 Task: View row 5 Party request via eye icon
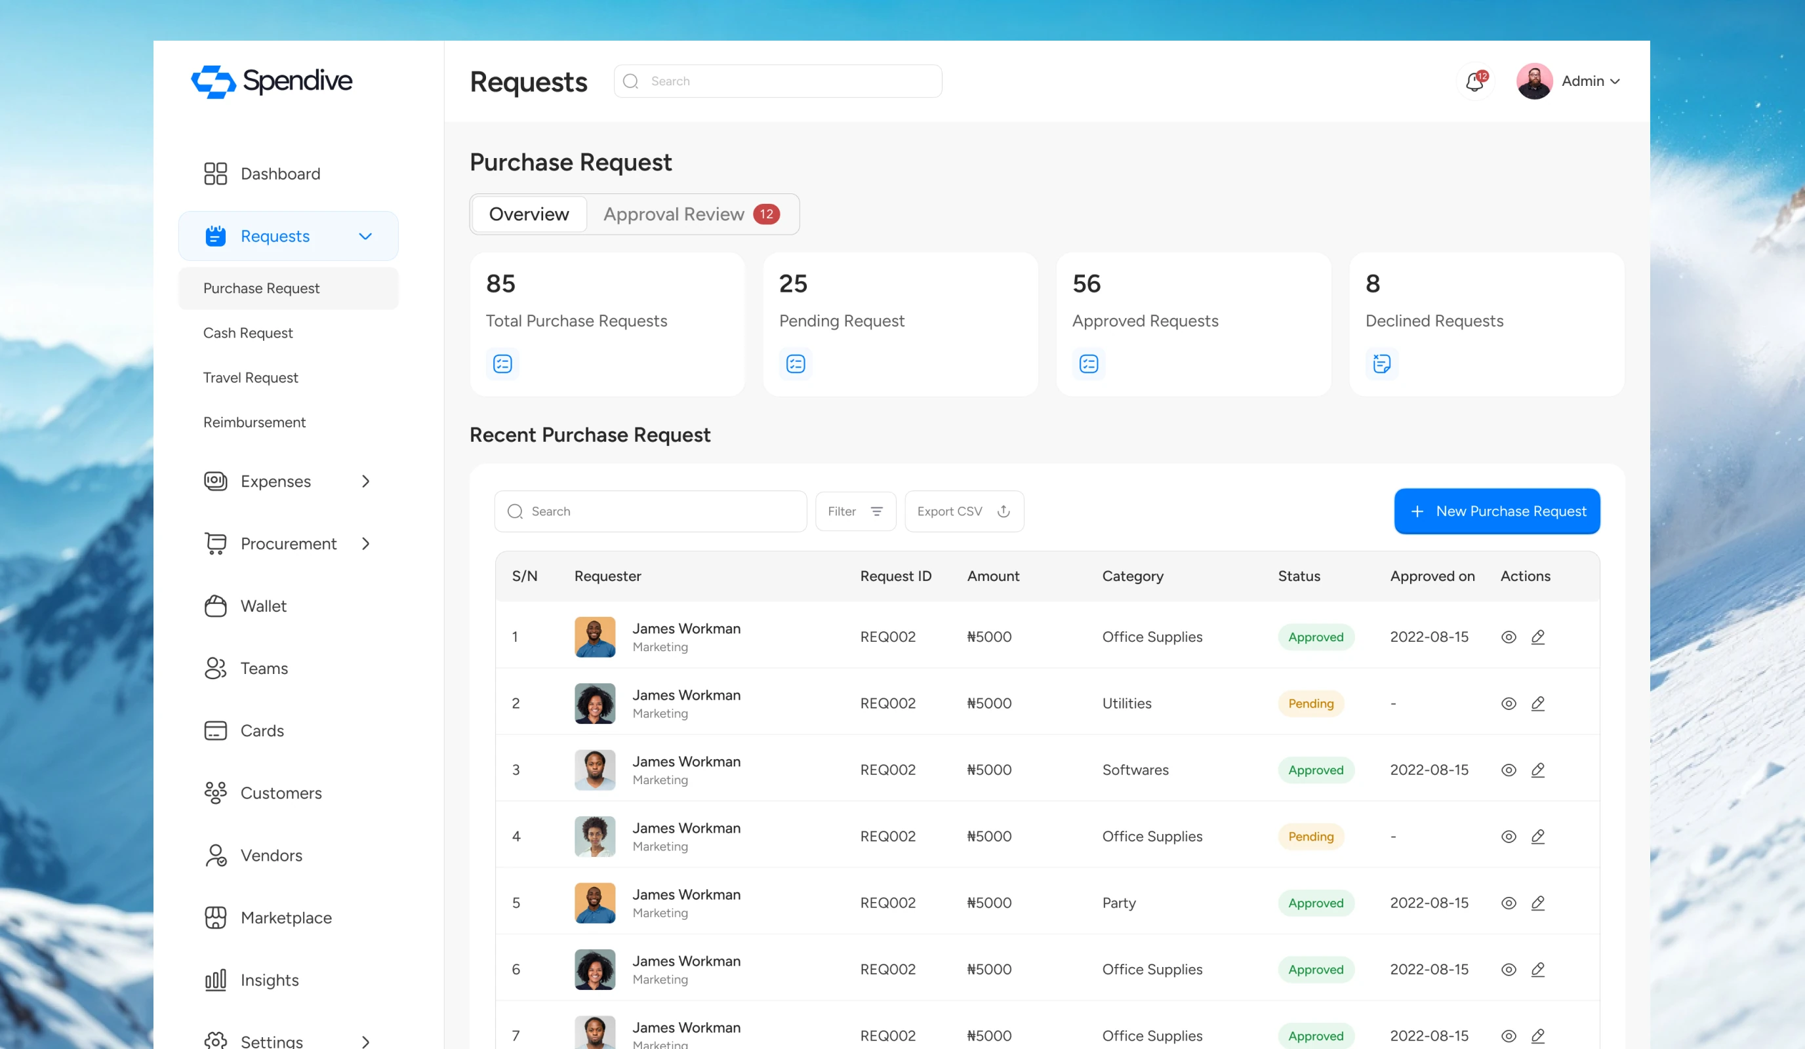(1509, 903)
